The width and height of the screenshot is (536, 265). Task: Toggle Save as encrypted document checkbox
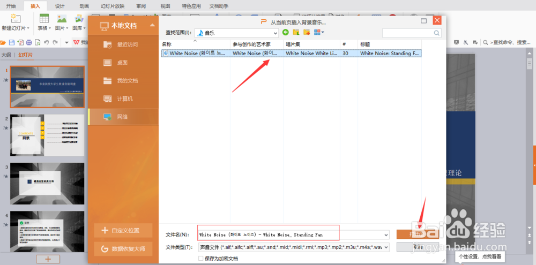tap(200, 259)
